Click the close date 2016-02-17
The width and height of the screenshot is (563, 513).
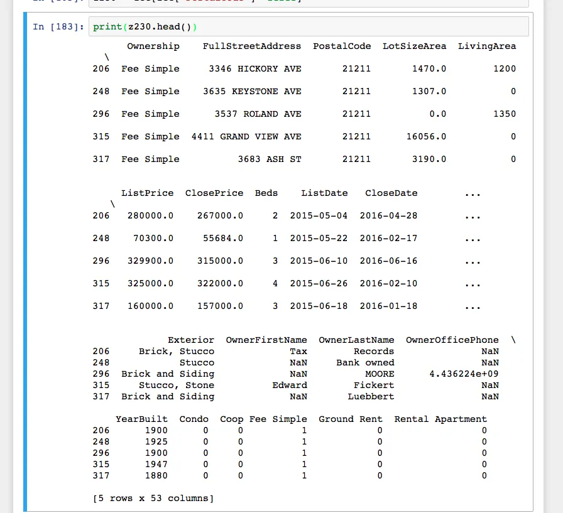388,238
